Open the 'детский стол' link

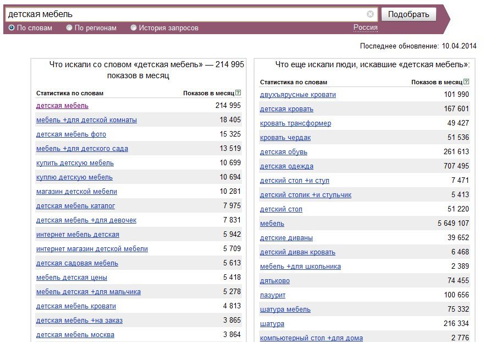pyautogui.click(x=281, y=209)
